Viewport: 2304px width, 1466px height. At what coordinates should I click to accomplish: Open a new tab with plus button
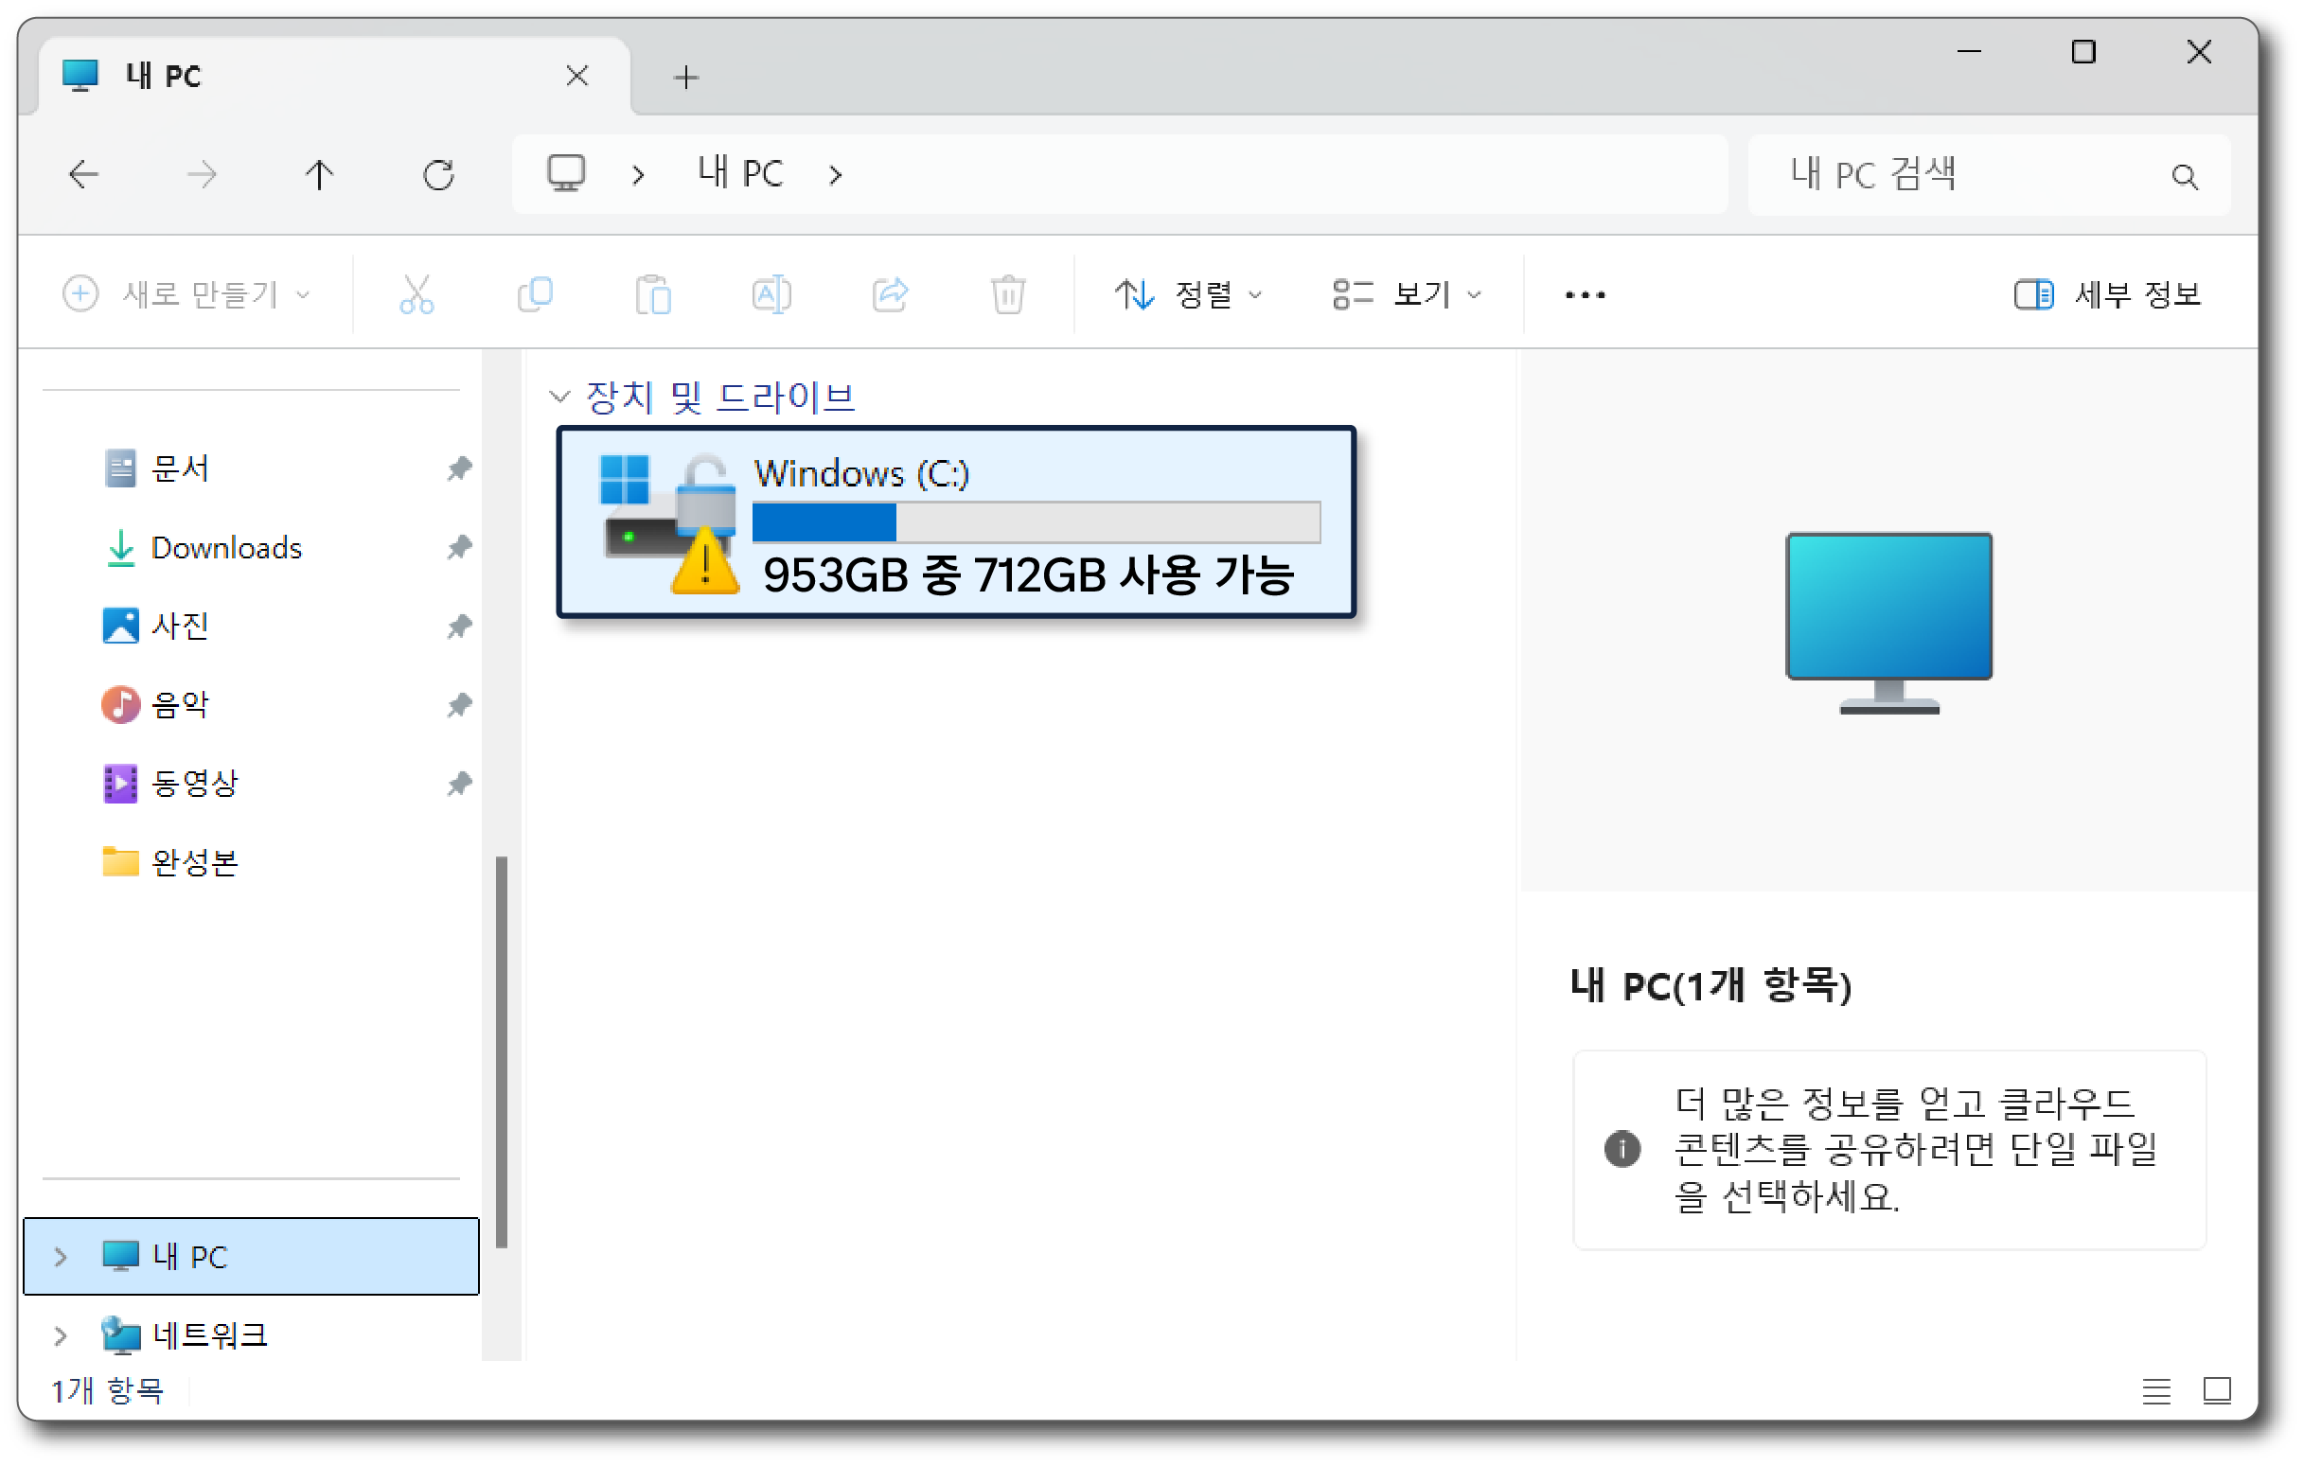pyautogui.click(x=686, y=78)
